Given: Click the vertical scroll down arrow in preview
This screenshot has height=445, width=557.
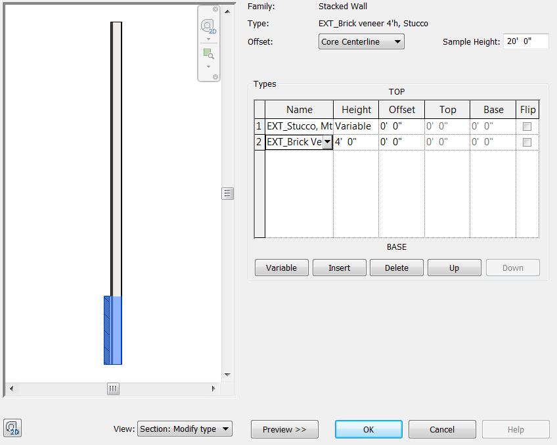Looking at the screenshot, I should pos(227,375).
